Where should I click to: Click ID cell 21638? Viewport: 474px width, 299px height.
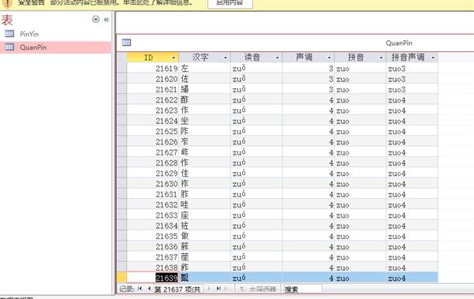153,267
